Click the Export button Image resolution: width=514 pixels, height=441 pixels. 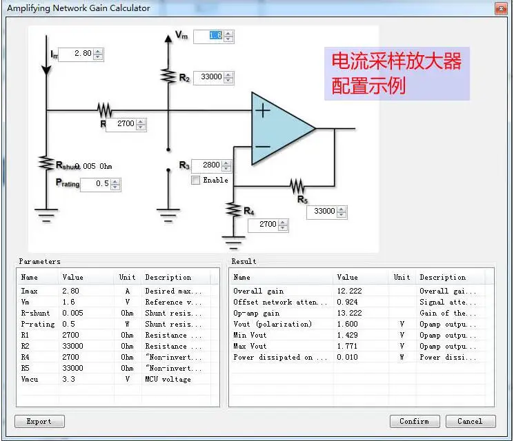coord(39,421)
